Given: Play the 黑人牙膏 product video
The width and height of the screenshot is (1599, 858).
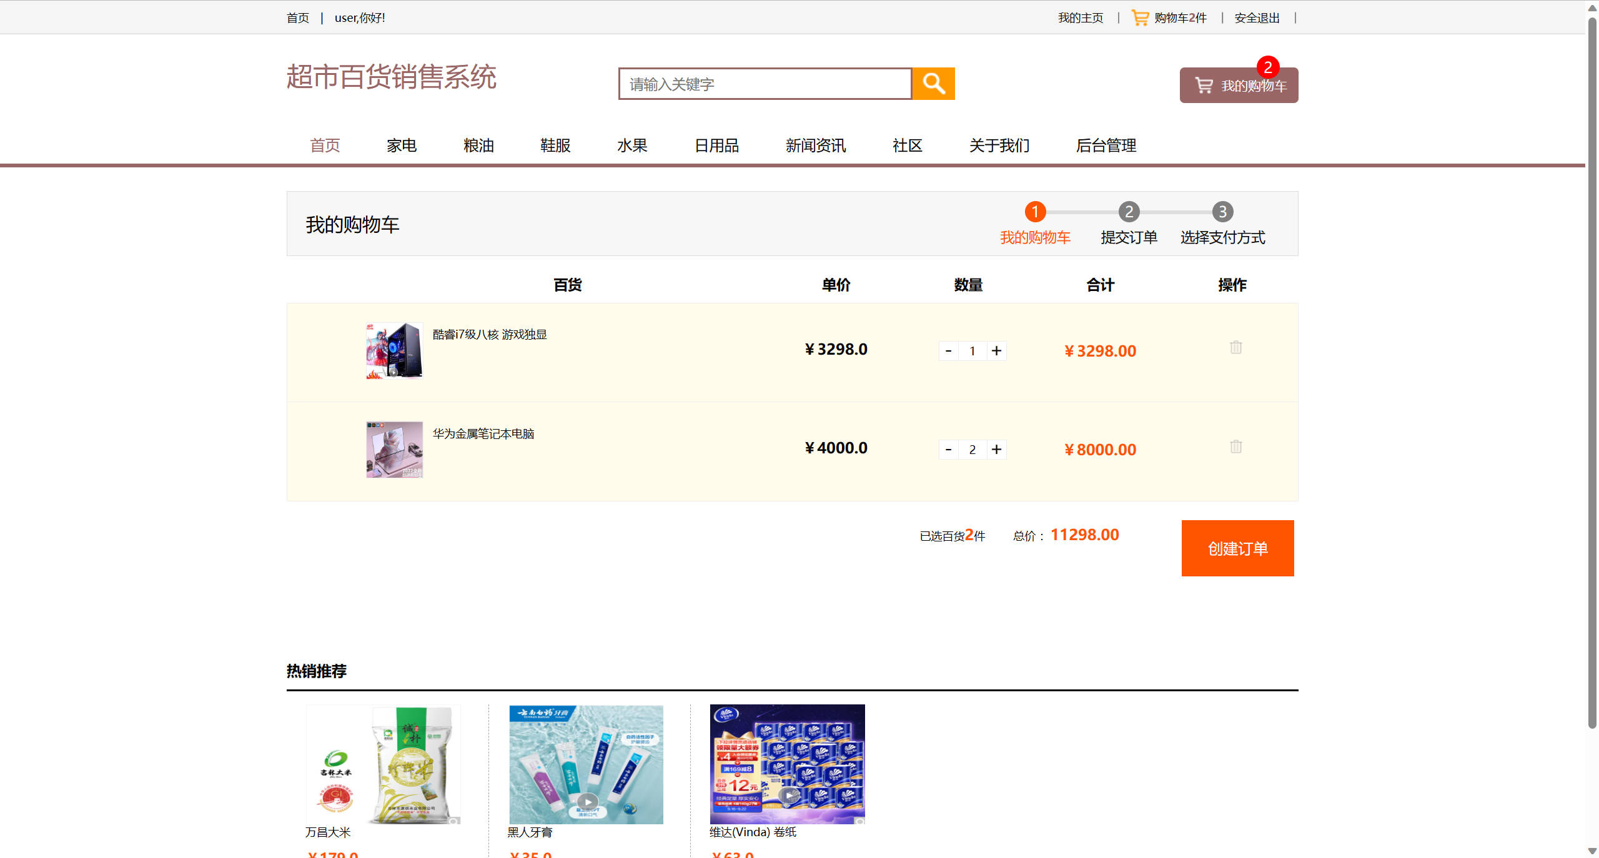Looking at the screenshot, I should 587,802.
